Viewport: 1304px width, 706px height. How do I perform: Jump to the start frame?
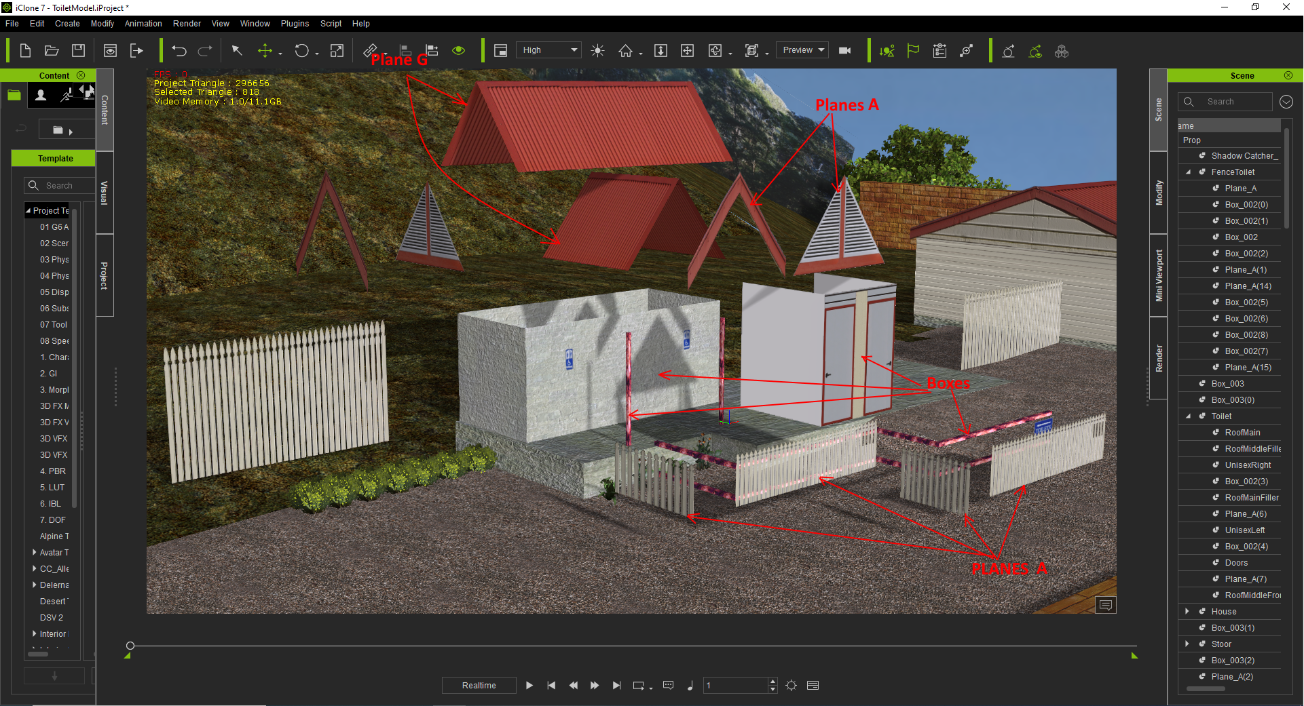click(x=551, y=686)
